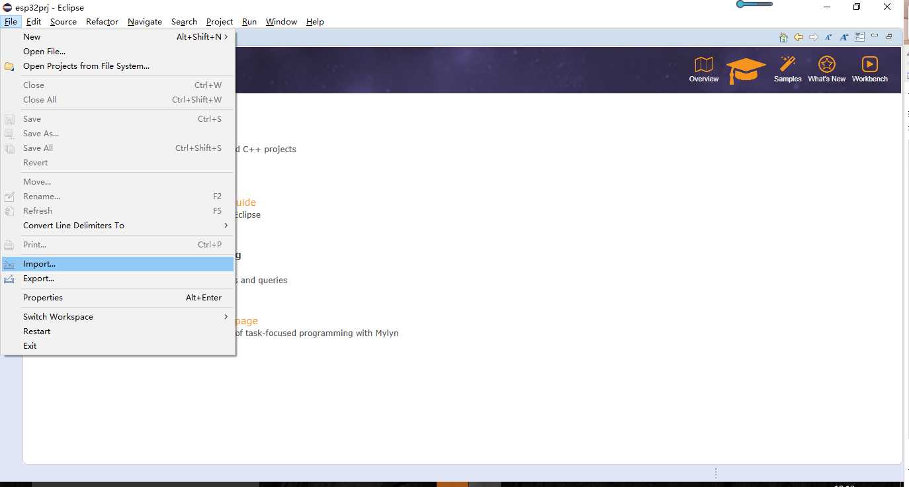Image resolution: width=909 pixels, height=487 pixels.
Task: Restore the Welcome view
Action: pyautogui.click(x=889, y=36)
